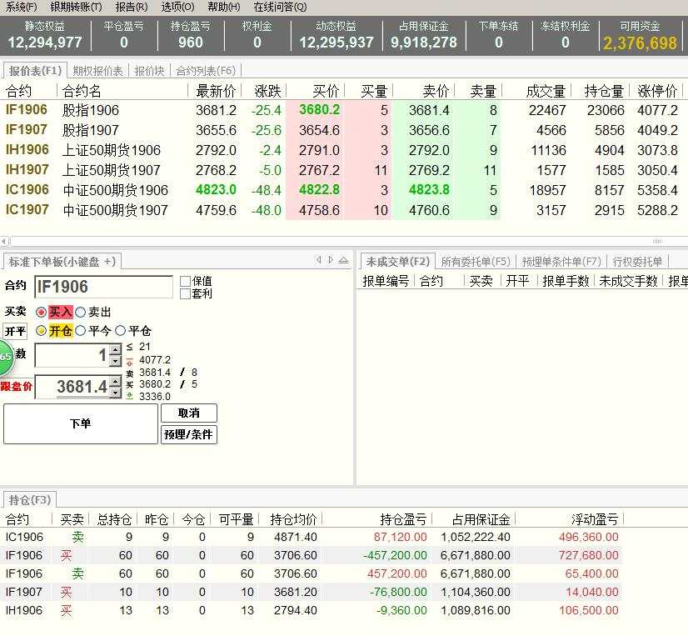The width and height of the screenshot is (688, 636).
Task: Open the 未成交单(F2) tab
Action: [397, 262]
